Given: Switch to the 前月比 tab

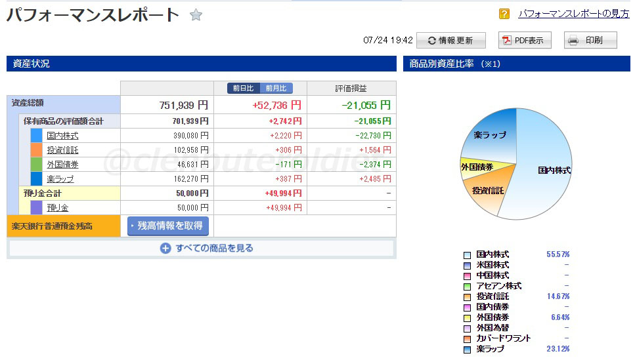Looking at the screenshot, I should point(276,88).
